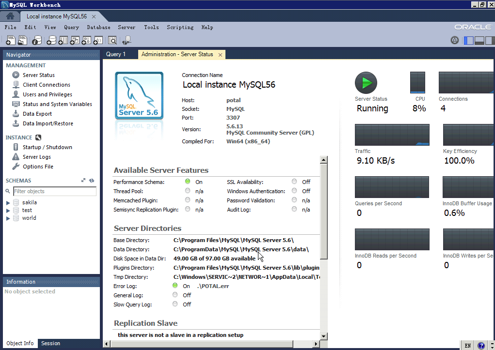This screenshot has height=350, width=495.
Task: Toggle the right sidebar panel visibility
Action: coord(490,40)
